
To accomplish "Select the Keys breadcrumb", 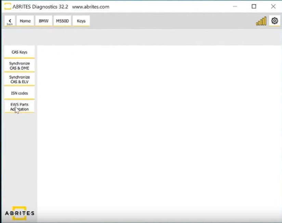I will pos(81,21).
